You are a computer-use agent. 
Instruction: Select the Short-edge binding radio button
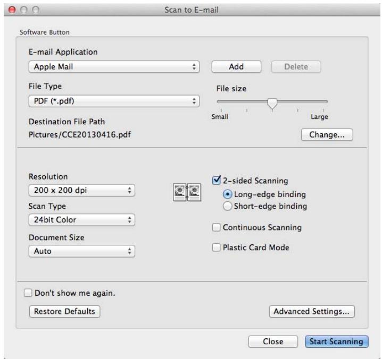227,206
